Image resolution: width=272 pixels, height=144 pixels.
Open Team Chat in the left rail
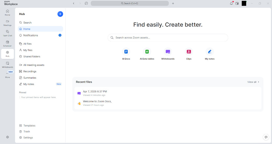7,33
